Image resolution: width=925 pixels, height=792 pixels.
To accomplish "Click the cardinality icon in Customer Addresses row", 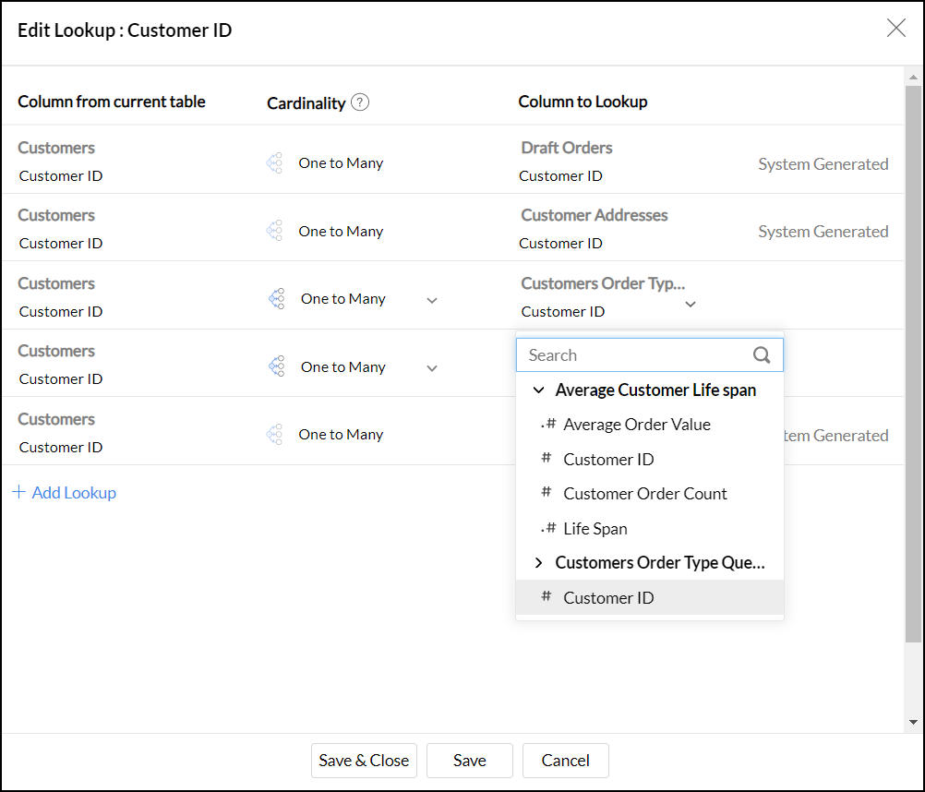I will coord(274,231).
